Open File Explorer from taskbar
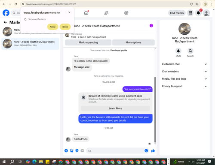Screen dimensions: 215x165 41,162
